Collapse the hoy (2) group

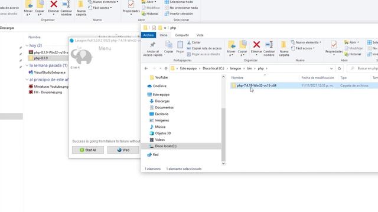27,45
